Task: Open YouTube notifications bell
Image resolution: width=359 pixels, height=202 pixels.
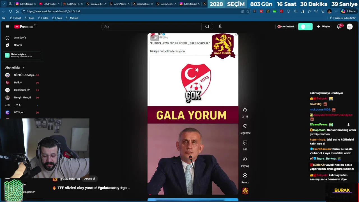Action: (339, 27)
